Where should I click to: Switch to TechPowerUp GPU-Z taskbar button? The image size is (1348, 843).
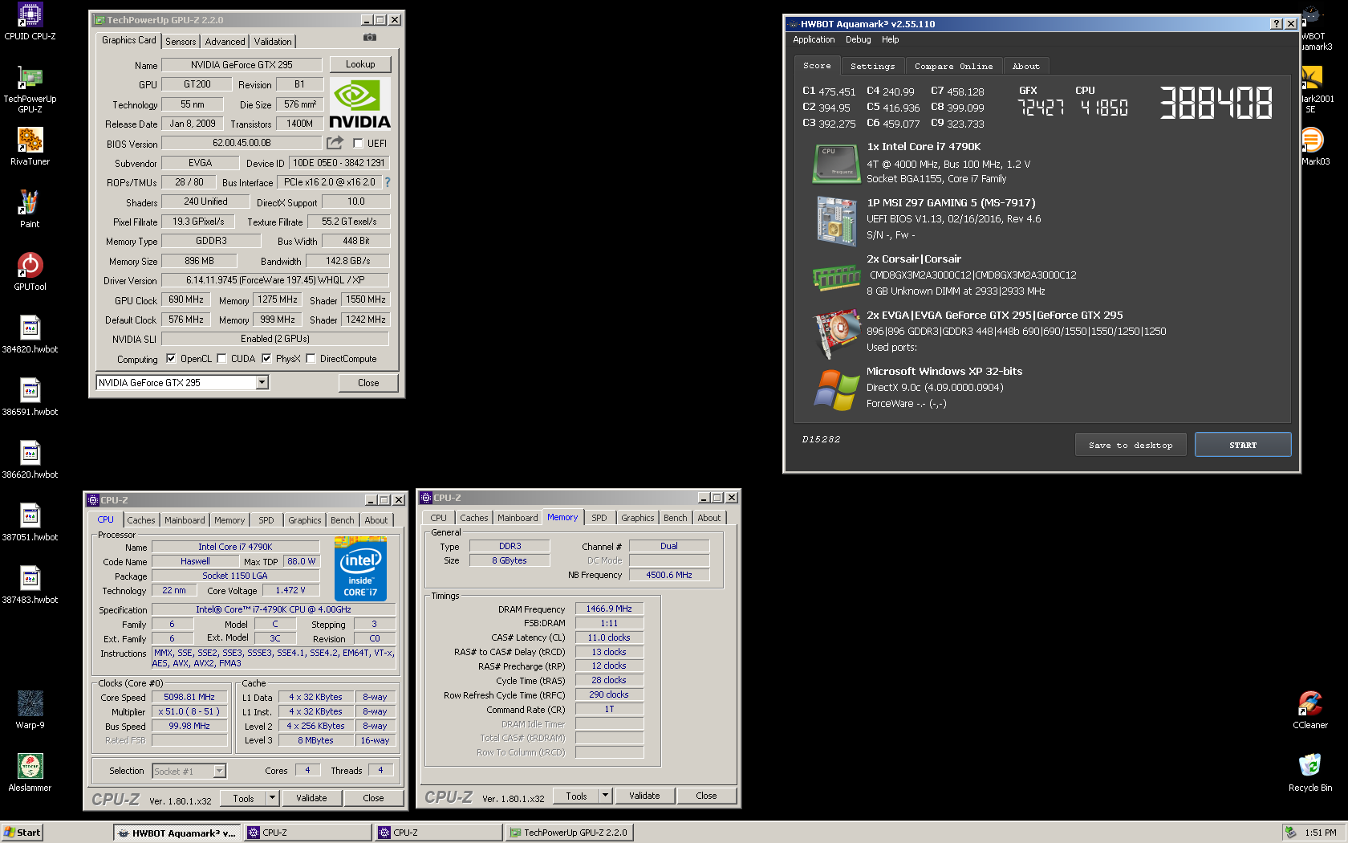pyautogui.click(x=569, y=833)
